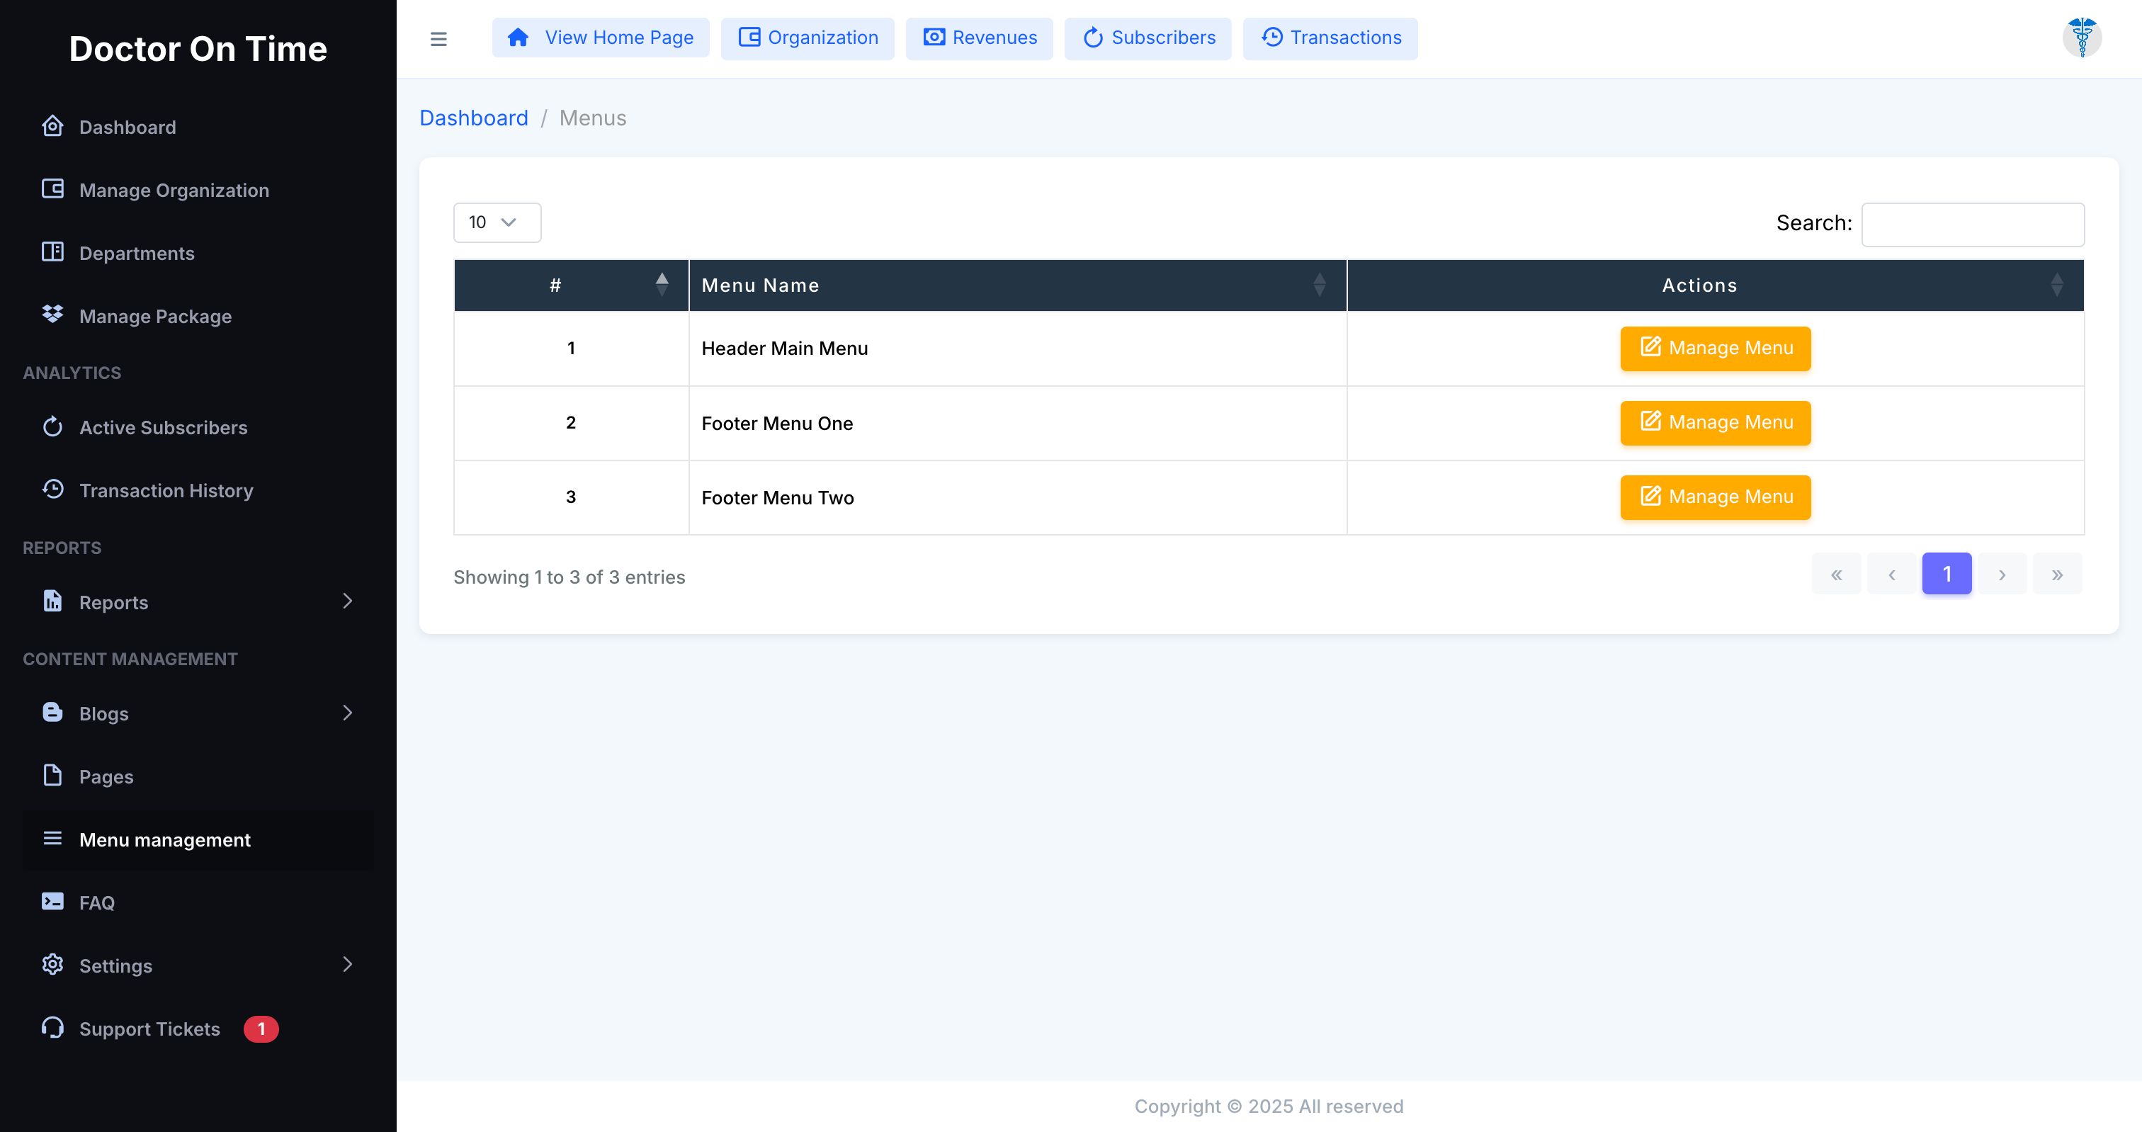The image size is (2142, 1132).
Task: Click the Transaction History clock icon
Action: pos(52,489)
